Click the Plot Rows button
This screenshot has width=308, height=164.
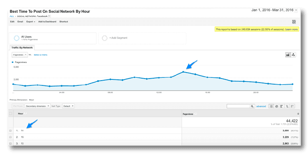point(18,106)
